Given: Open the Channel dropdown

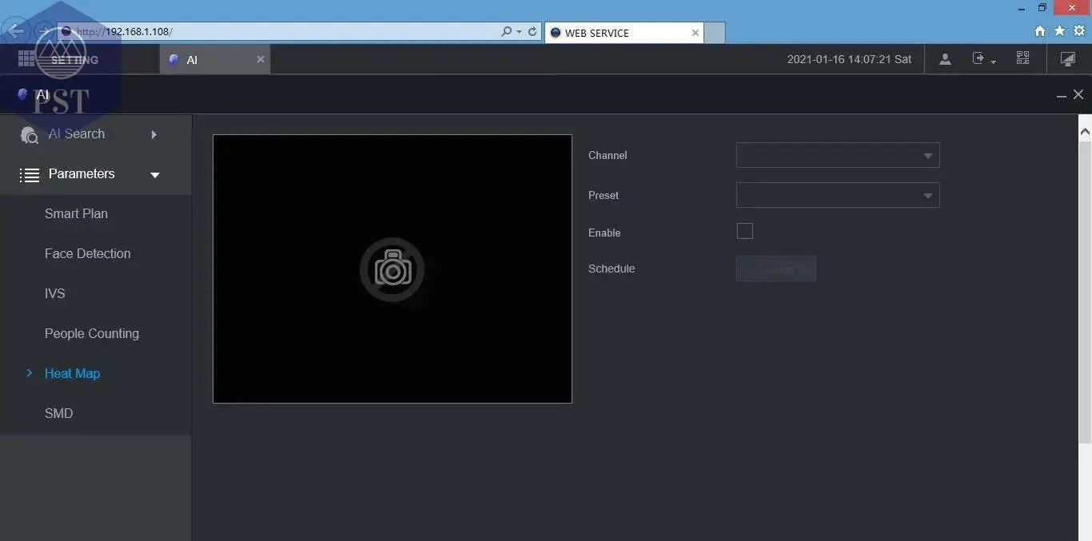Looking at the screenshot, I should click(x=837, y=155).
